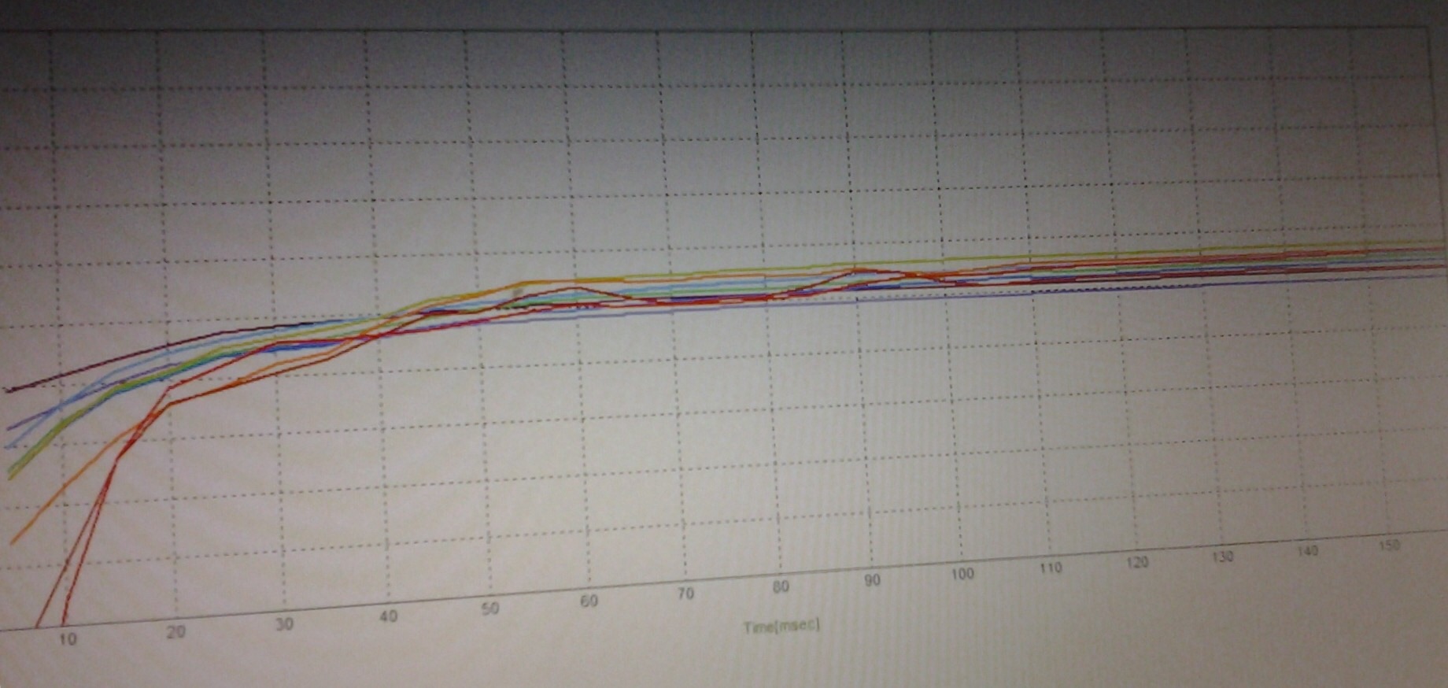The height and width of the screenshot is (688, 1448).
Task: Click the 150 msec tick label
Action: tap(1390, 545)
